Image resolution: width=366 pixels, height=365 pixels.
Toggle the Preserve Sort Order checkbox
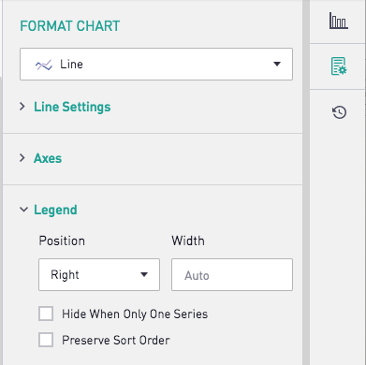click(x=46, y=340)
